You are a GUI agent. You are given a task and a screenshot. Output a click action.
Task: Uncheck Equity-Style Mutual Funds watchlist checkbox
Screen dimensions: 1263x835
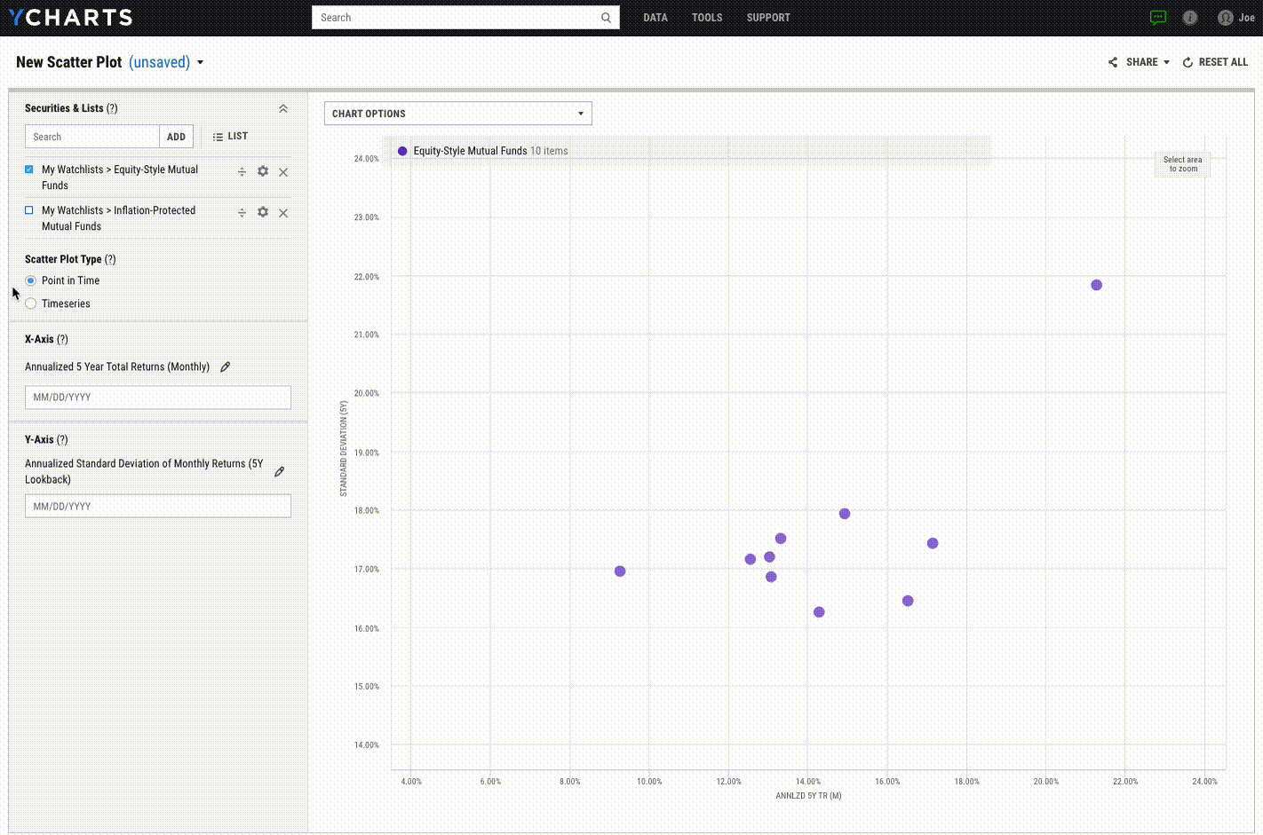pyautogui.click(x=29, y=169)
